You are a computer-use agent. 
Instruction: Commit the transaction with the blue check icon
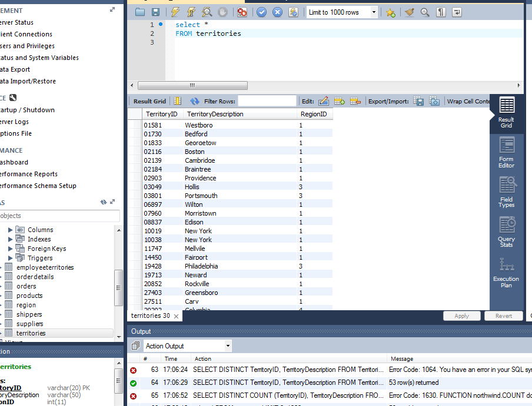[261, 12]
